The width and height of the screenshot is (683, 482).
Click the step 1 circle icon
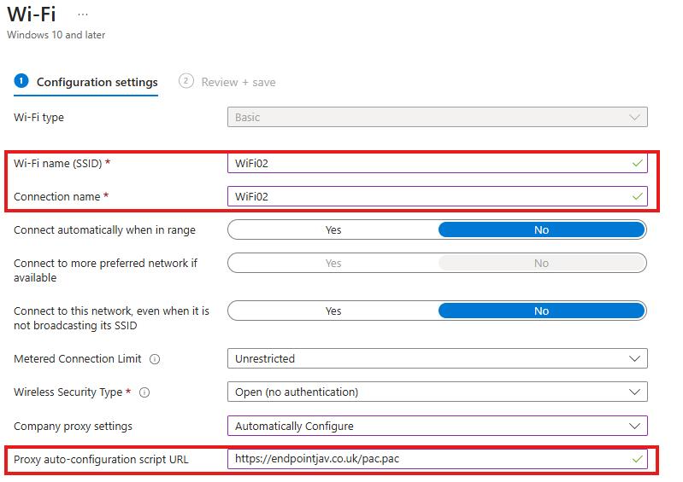21,81
